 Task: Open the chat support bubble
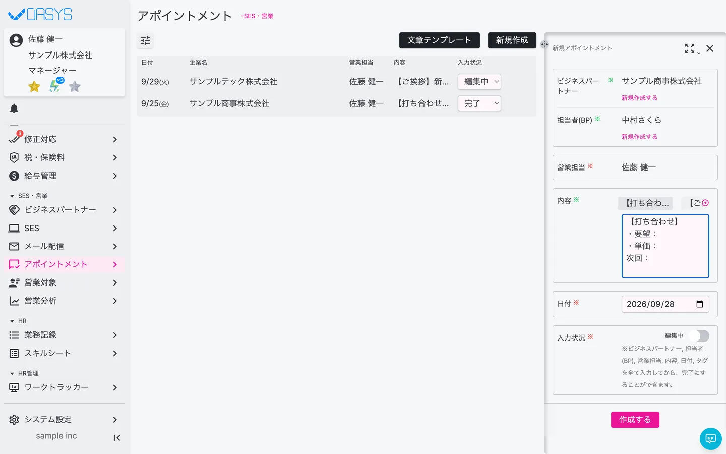(x=711, y=439)
